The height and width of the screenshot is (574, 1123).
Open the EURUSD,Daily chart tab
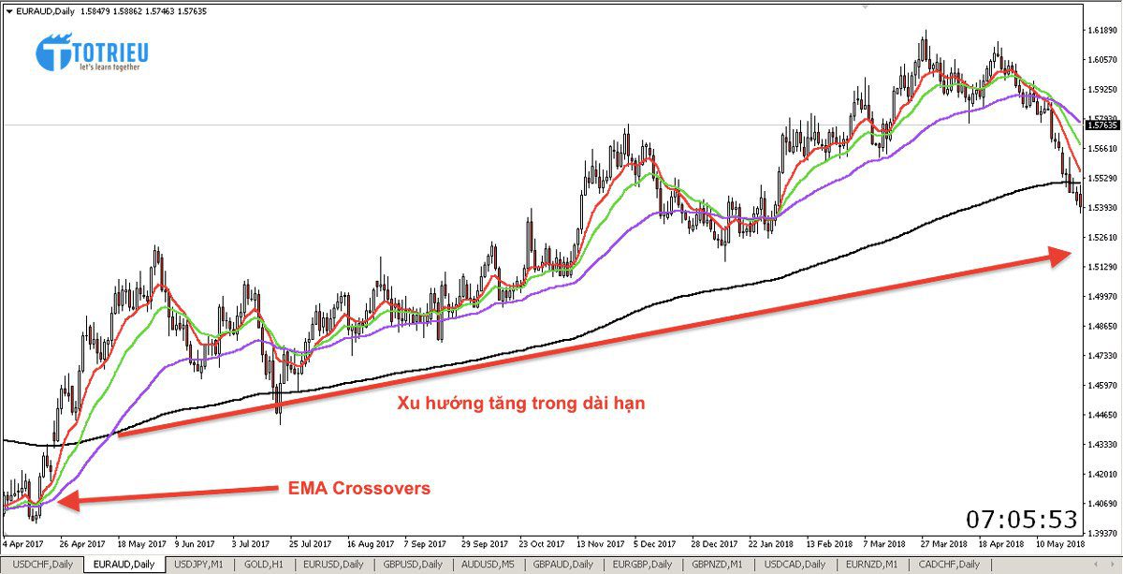(332, 565)
